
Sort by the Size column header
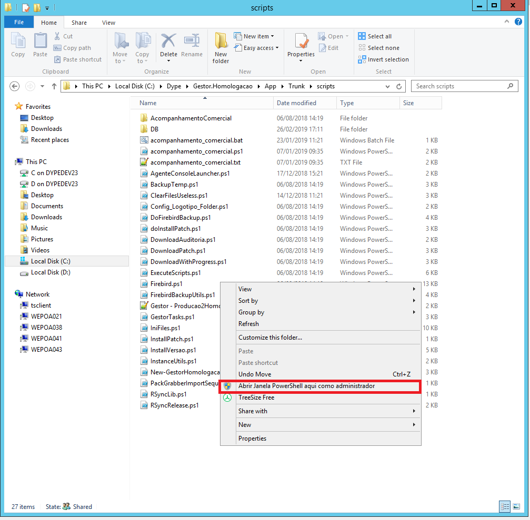[x=421, y=104]
